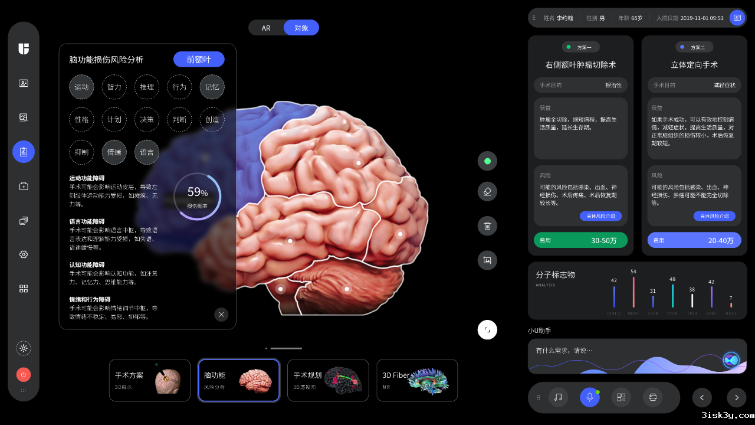Click the image capture icon

tap(487, 260)
